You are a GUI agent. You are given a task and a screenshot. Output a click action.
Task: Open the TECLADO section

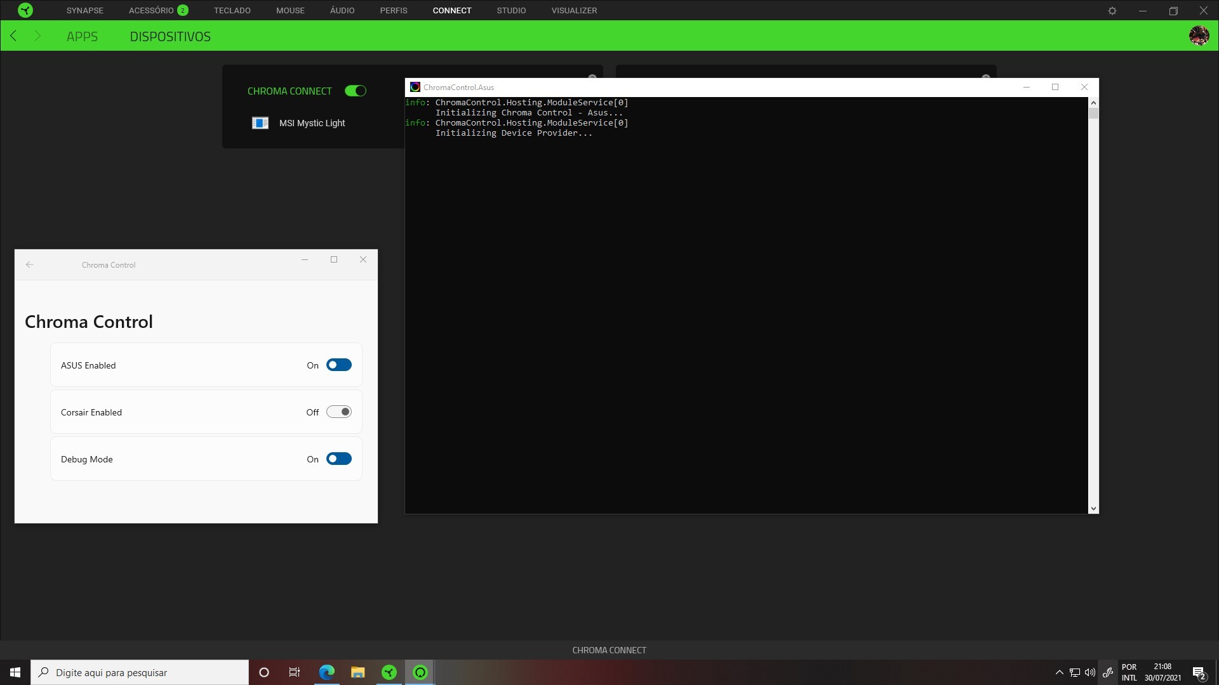[232, 10]
